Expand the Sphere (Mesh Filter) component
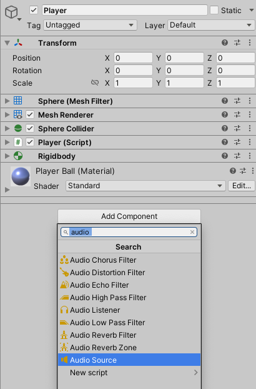The image size is (256, 389). point(7,101)
